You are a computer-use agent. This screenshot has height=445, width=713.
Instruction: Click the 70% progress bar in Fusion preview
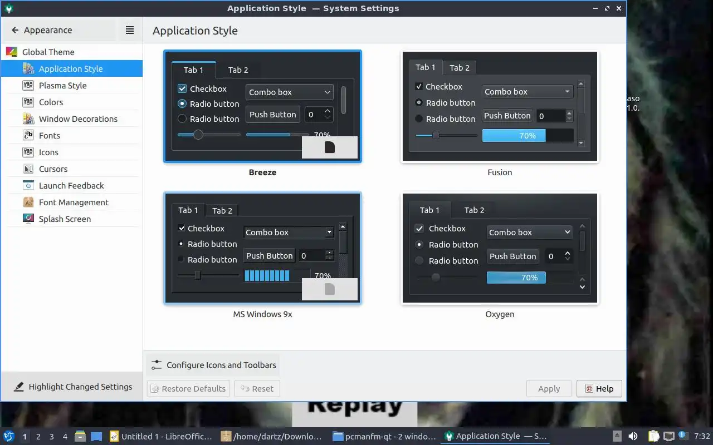pos(528,136)
